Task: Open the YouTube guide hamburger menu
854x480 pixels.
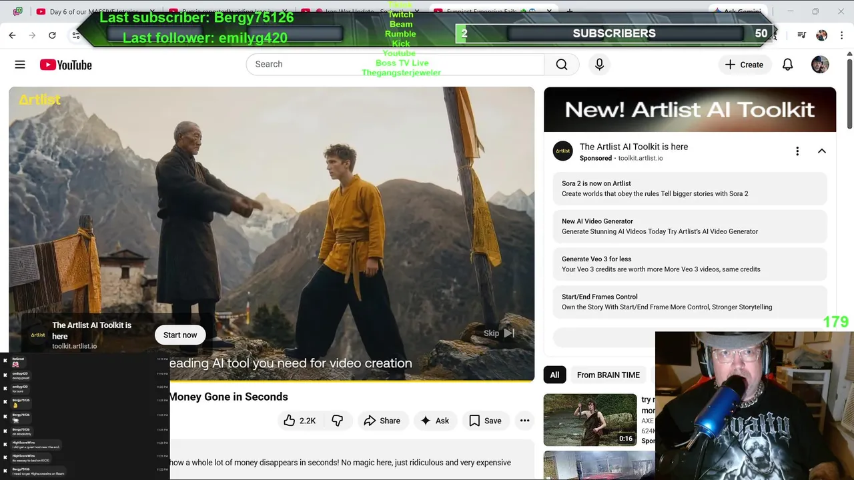Action: pos(20,65)
